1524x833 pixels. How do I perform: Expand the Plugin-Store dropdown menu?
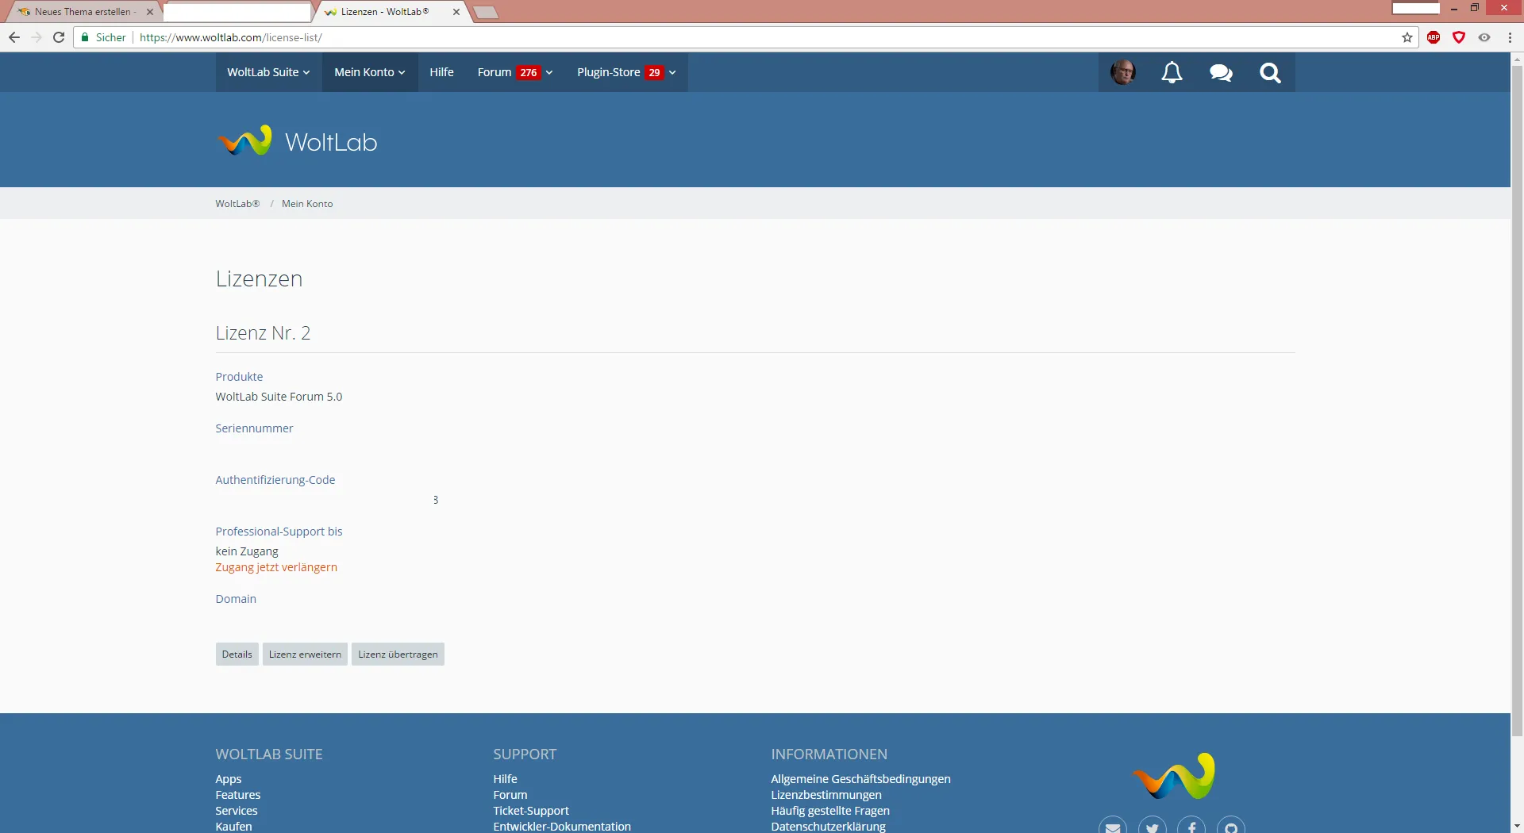[626, 72]
